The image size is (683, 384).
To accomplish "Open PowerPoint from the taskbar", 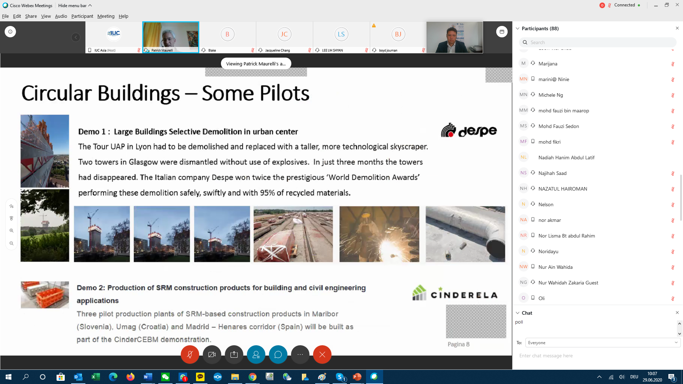I will (357, 377).
